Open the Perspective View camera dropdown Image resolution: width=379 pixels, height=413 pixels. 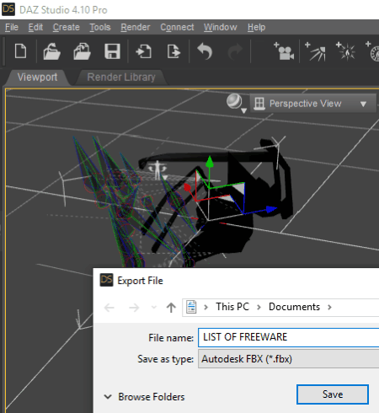coord(313,104)
